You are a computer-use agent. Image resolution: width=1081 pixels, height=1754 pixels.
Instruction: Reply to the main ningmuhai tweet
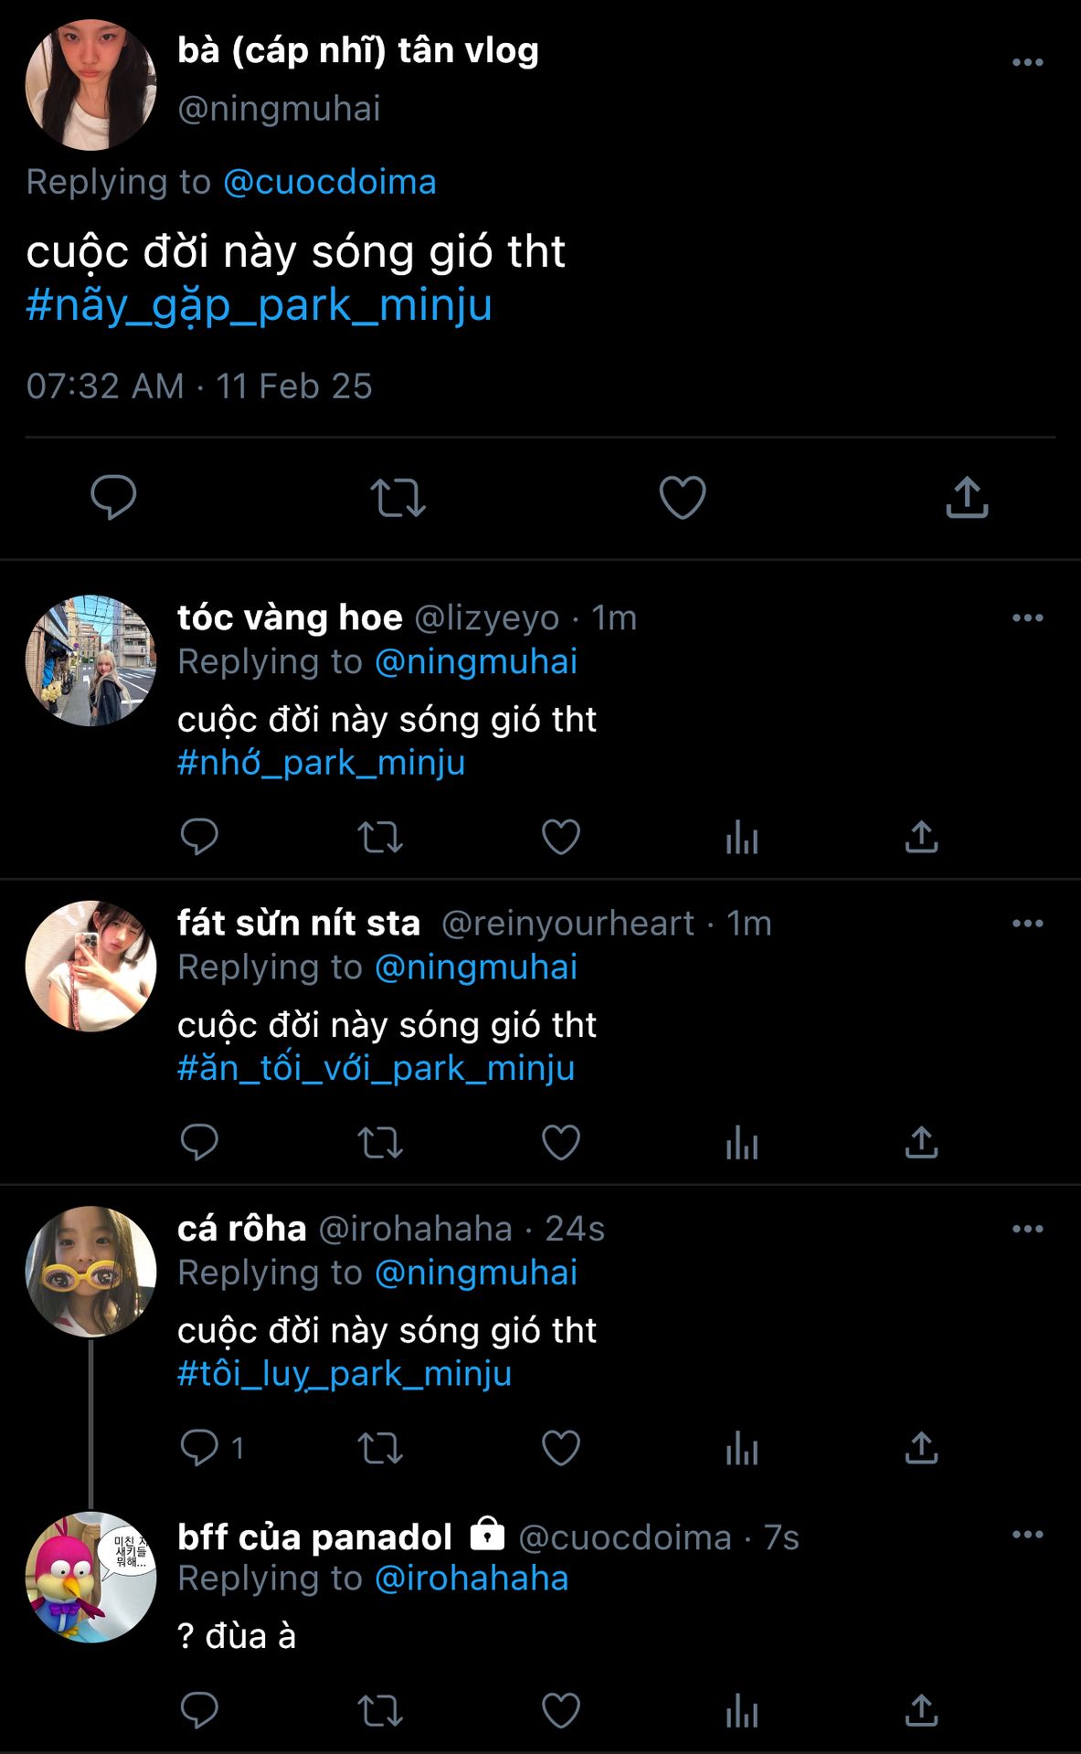(113, 498)
